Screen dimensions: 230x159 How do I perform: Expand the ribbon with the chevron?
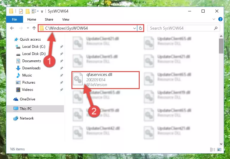point(214,19)
